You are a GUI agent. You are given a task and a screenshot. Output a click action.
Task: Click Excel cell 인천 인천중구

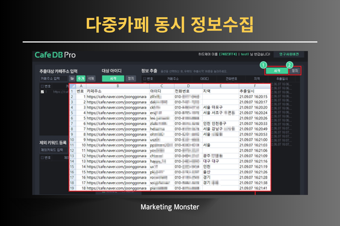[x=220, y=124]
